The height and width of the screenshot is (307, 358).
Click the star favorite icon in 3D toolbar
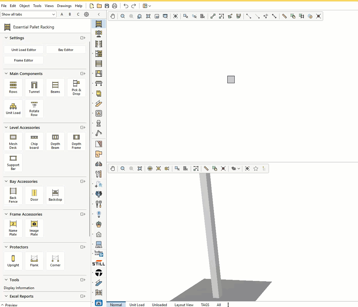click(256, 168)
